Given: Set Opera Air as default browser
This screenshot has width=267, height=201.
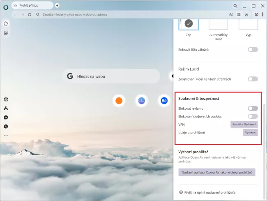Looking at the screenshot, I should click(x=217, y=172).
